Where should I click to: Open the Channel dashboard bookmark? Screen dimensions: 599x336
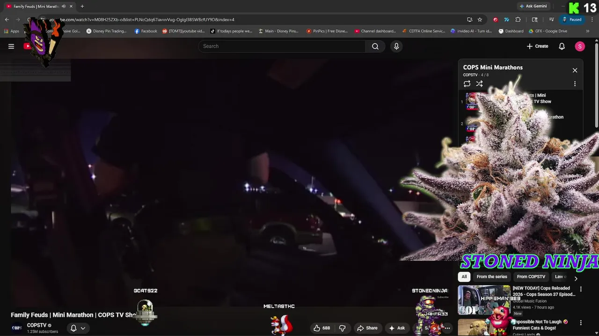point(375,31)
